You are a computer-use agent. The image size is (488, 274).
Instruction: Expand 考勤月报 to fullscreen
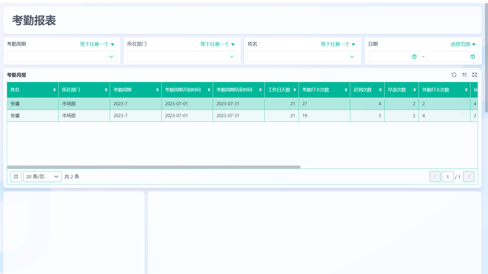coord(475,75)
